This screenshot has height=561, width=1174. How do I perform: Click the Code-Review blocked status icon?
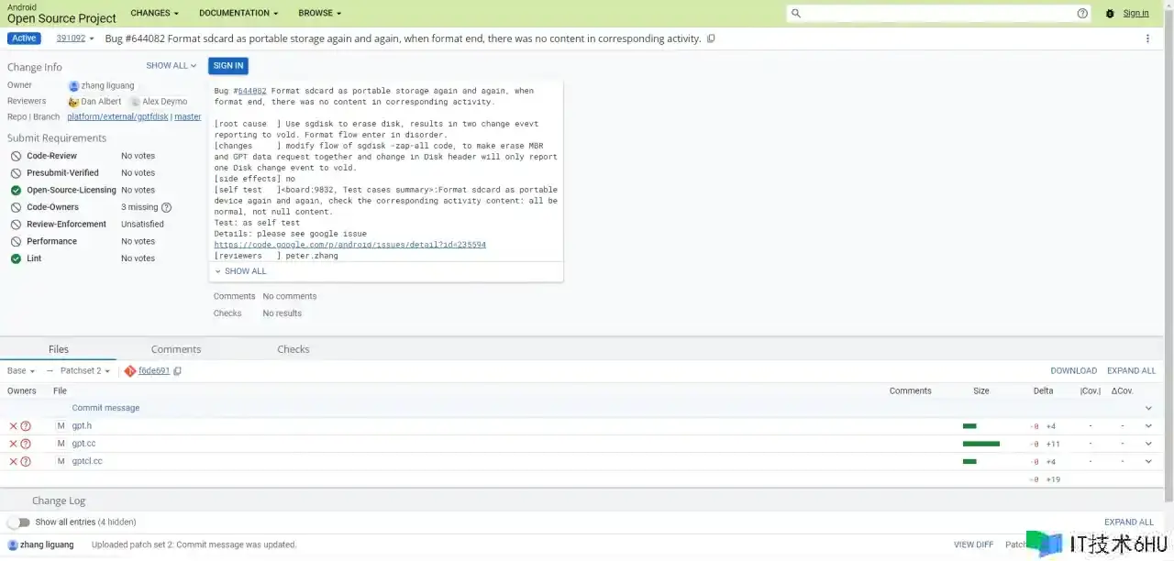(16, 157)
